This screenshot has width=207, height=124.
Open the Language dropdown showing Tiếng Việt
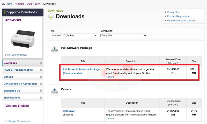pyautogui.click(x=123, y=36)
